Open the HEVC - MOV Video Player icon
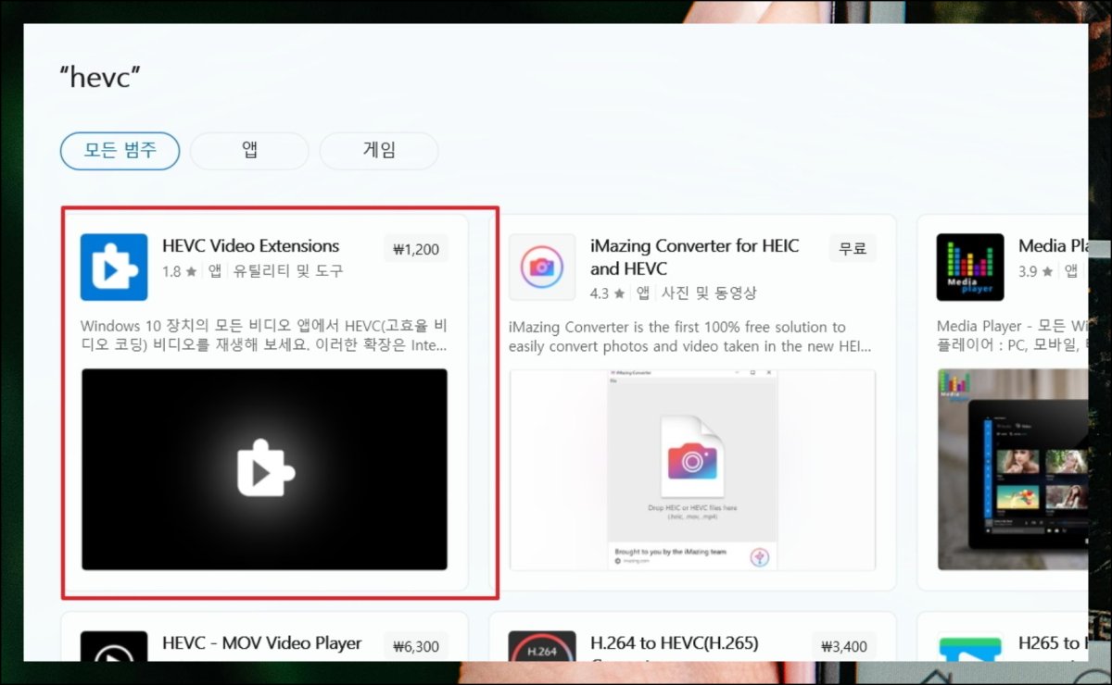Image resolution: width=1112 pixels, height=685 pixels. (114, 646)
